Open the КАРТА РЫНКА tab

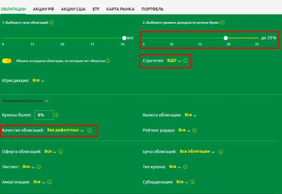coord(120,9)
